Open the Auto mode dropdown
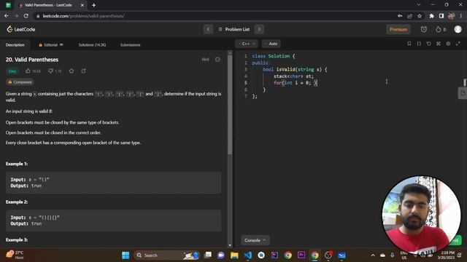The width and height of the screenshot is (467, 262). click(x=271, y=44)
